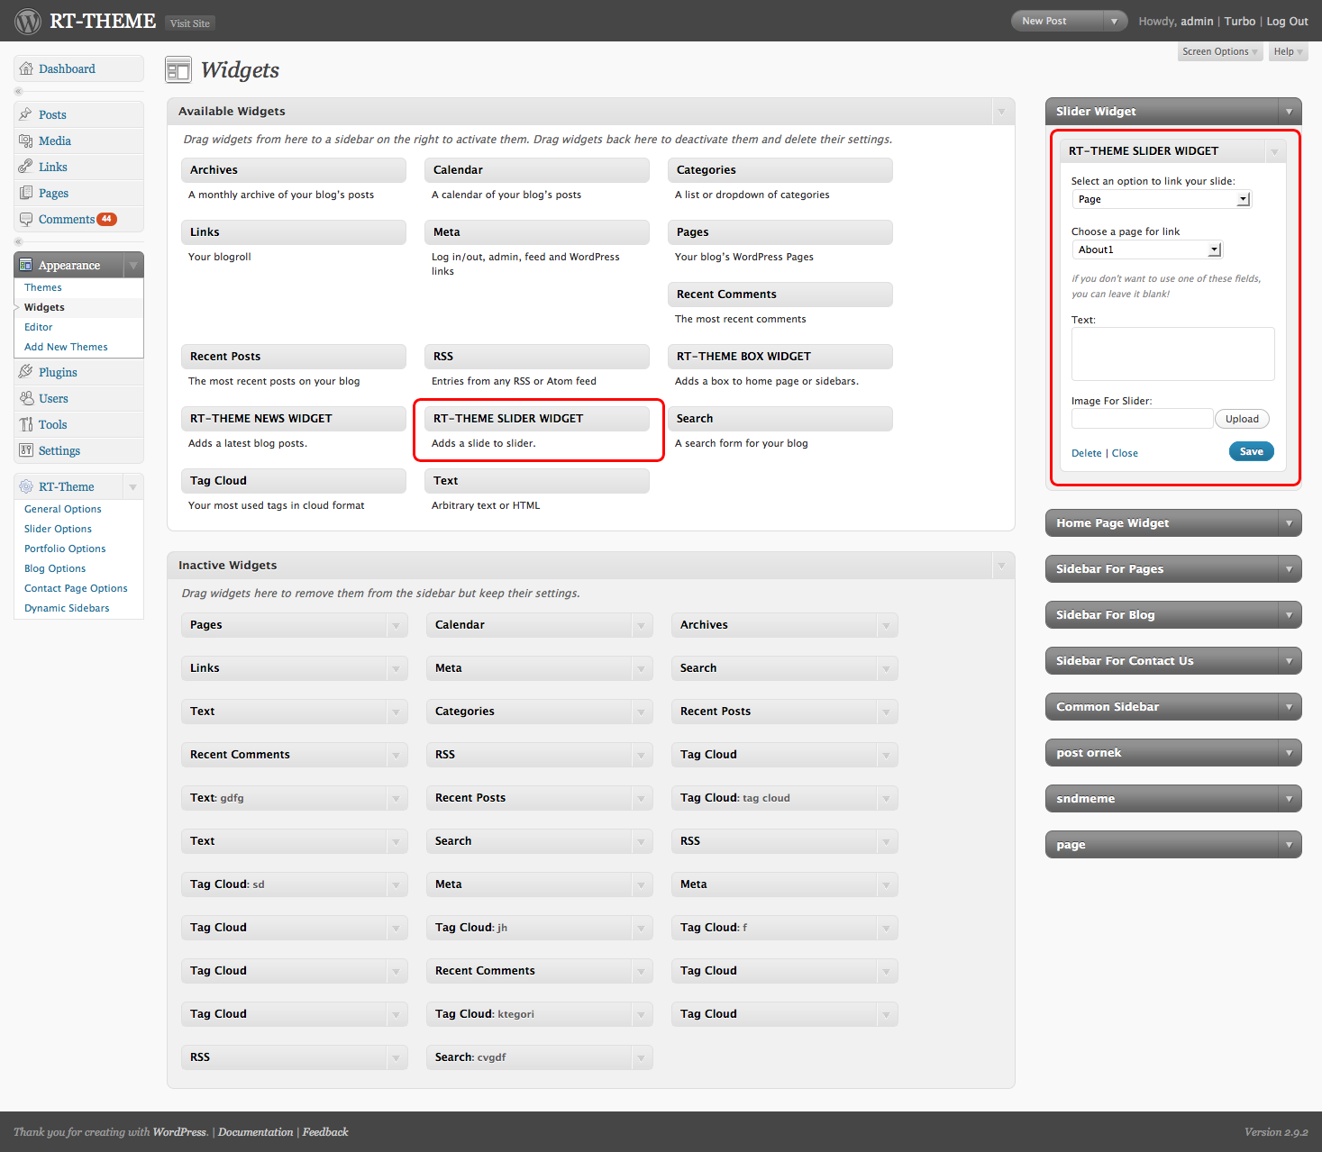Expand the post ornek sidebar area

(x=1290, y=753)
